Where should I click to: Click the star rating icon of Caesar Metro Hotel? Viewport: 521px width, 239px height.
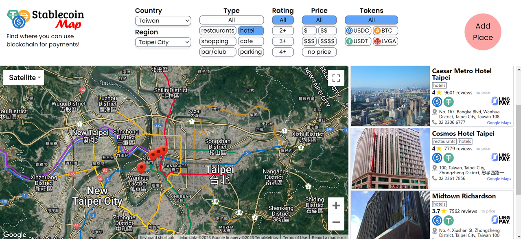(x=439, y=92)
